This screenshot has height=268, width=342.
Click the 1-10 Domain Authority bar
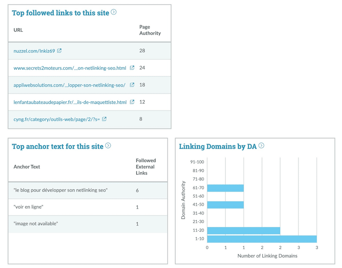tap(262, 239)
